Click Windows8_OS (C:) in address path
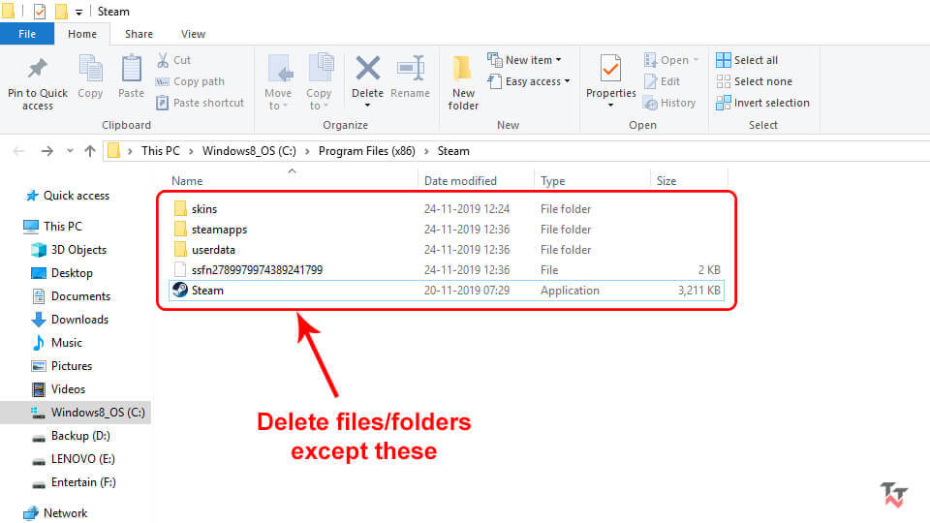Image resolution: width=930 pixels, height=523 pixels. pyautogui.click(x=249, y=151)
